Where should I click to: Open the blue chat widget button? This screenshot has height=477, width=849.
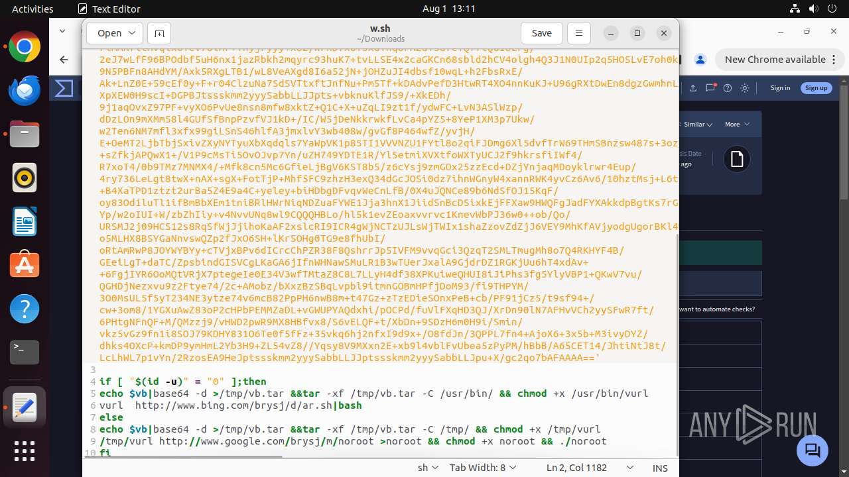(813, 450)
